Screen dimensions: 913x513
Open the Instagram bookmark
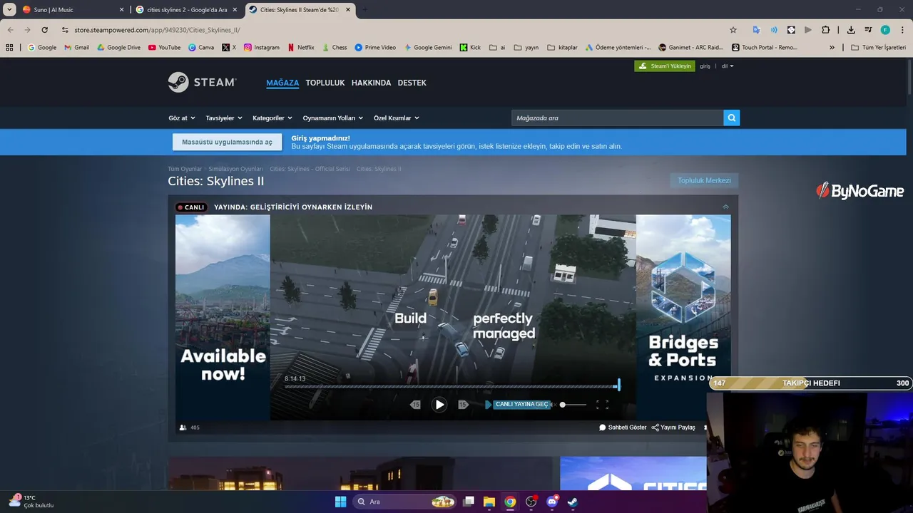click(261, 48)
